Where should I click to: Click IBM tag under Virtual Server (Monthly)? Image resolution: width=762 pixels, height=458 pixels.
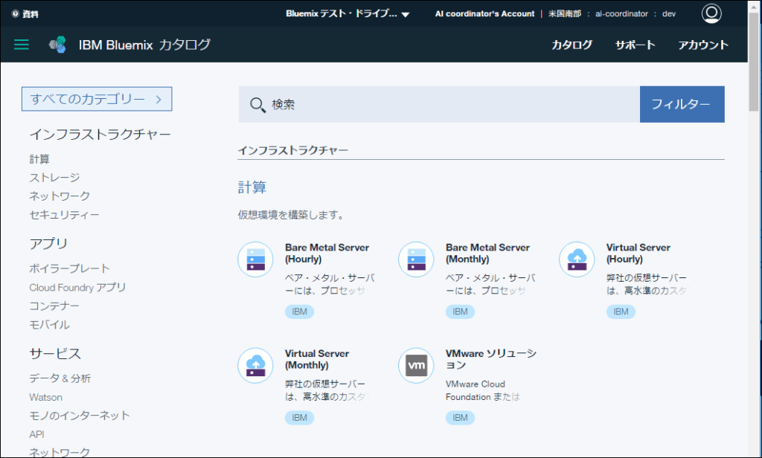tap(299, 418)
